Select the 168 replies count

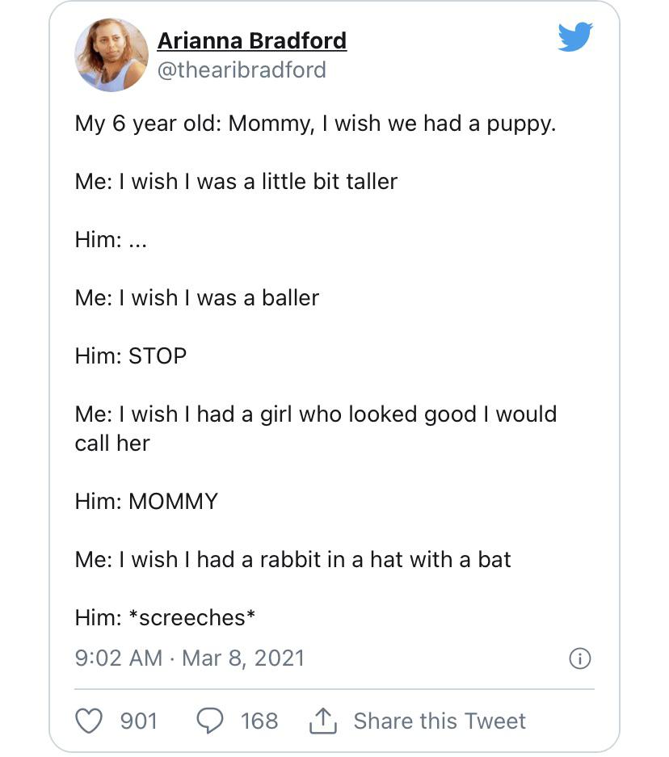point(259,721)
